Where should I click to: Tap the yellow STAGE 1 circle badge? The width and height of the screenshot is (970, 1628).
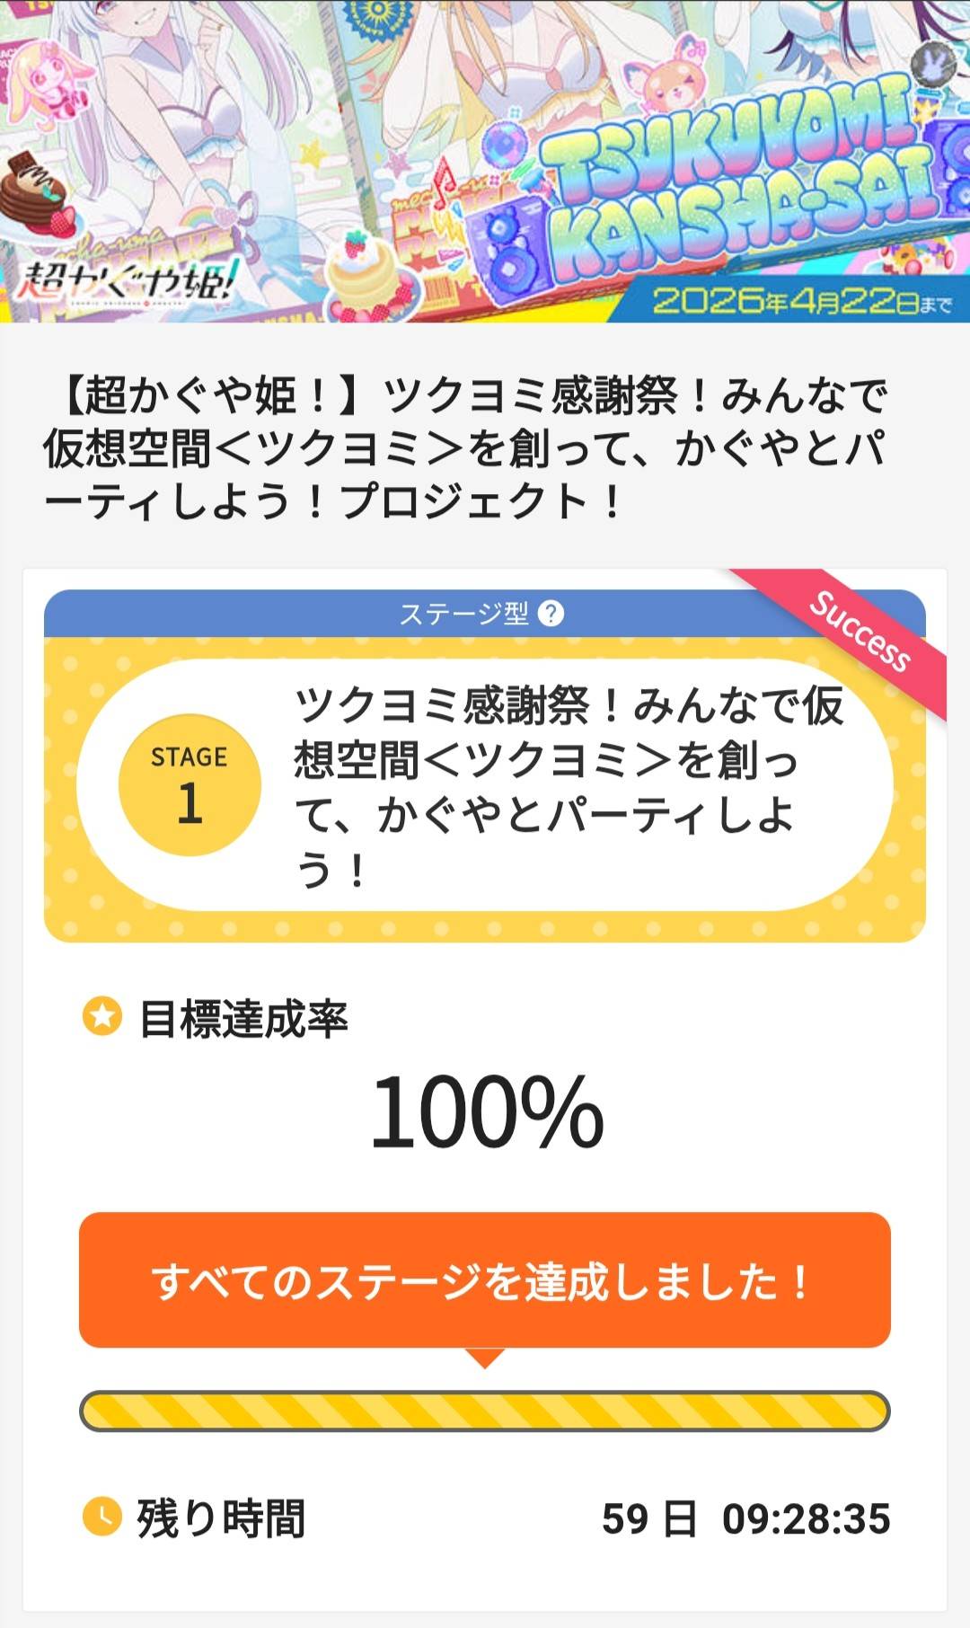pyautogui.click(x=190, y=785)
